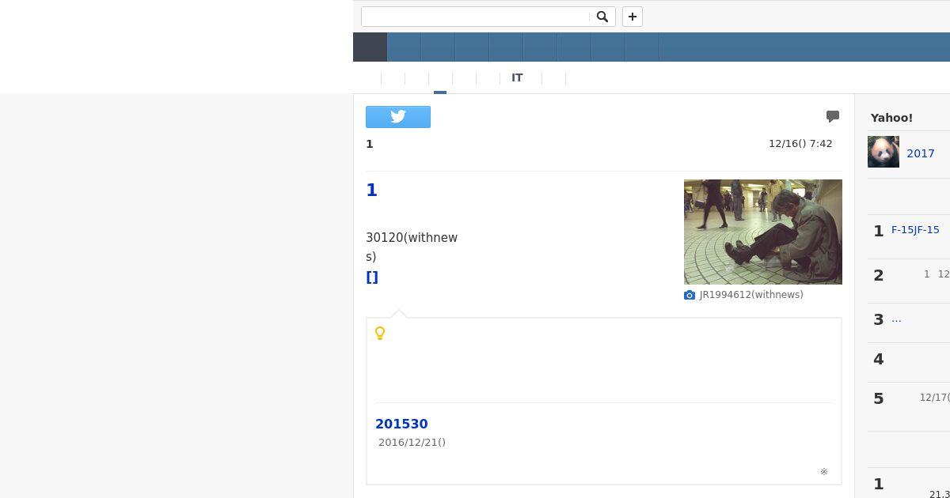Image resolution: width=950 pixels, height=498 pixels.
Task: Open the blue 201530 related link
Action: click(x=401, y=424)
